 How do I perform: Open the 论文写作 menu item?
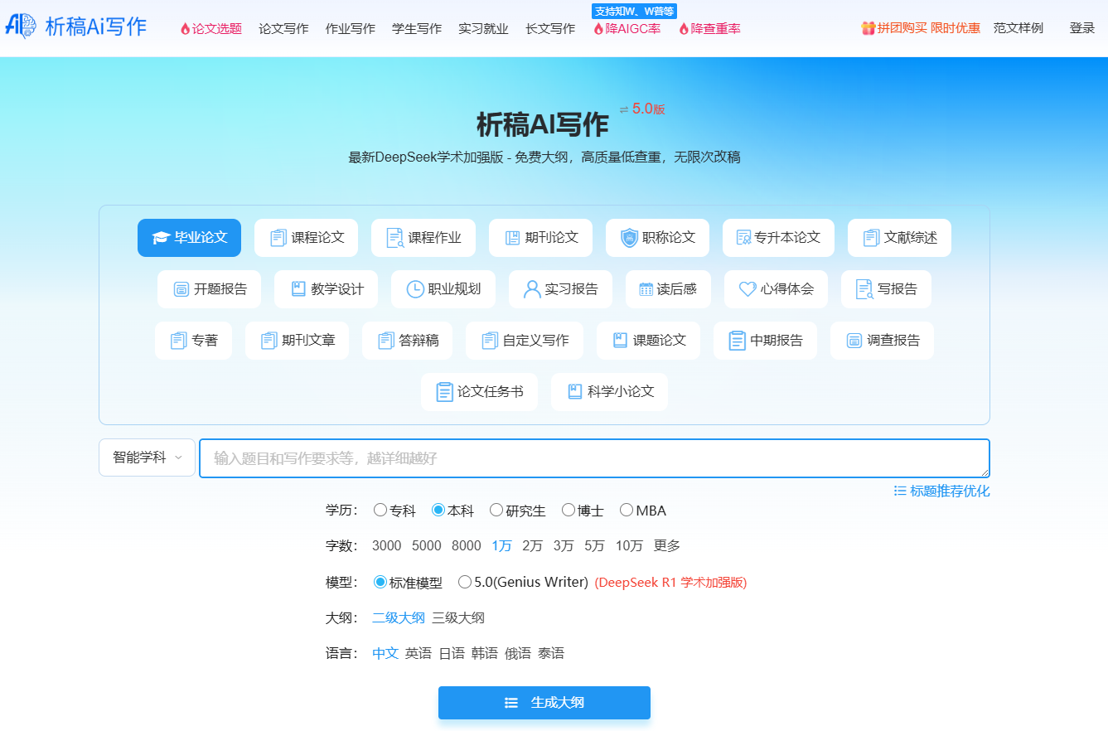point(283,28)
